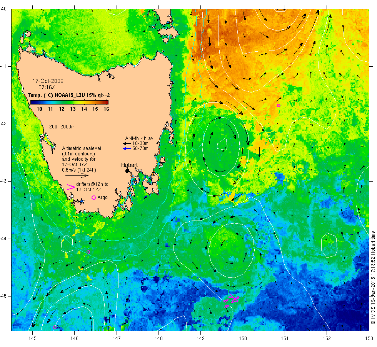
Task: Click the 'Temp. (°C) NOAA15_L3U 15% ql>=2' title
Action: tap(69, 95)
